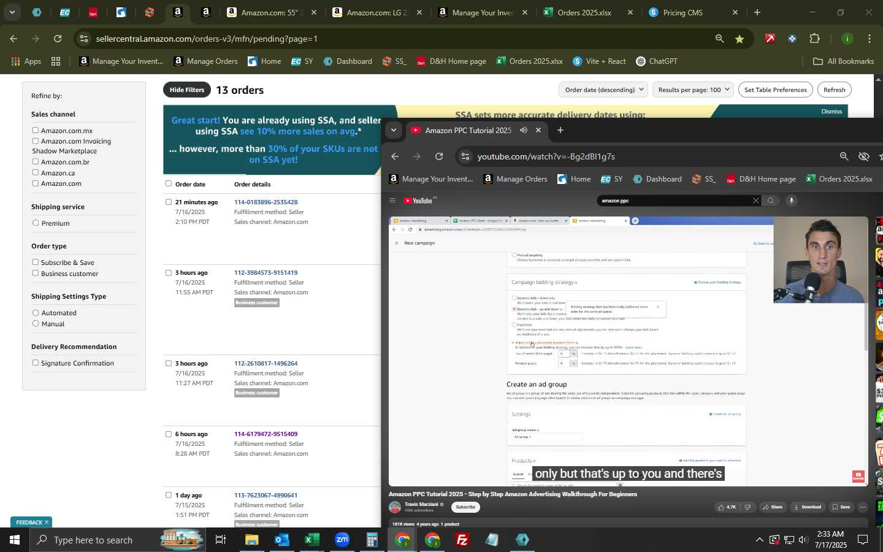The height and width of the screenshot is (552, 883).
Task: Reload the YouTube window page
Action: (x=439, y=156)
